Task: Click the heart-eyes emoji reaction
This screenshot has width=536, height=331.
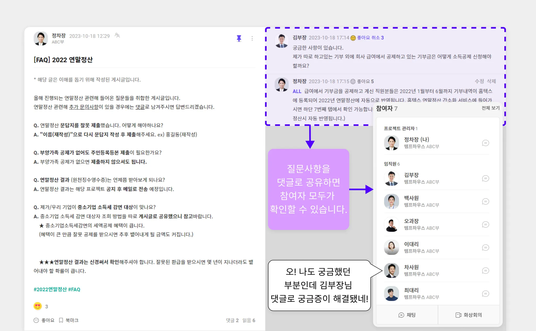Action: point(38,306)
